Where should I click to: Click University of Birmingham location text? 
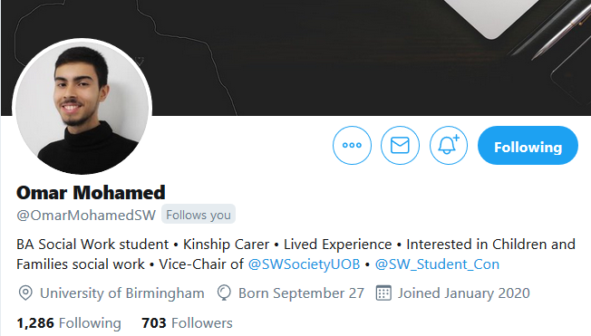[x=122, y=293]
